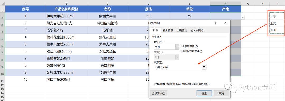This screenshot has height=101, width=285.
Task: Select the 得力自动铅笔 cell in column C
Action: coord(107,23)
